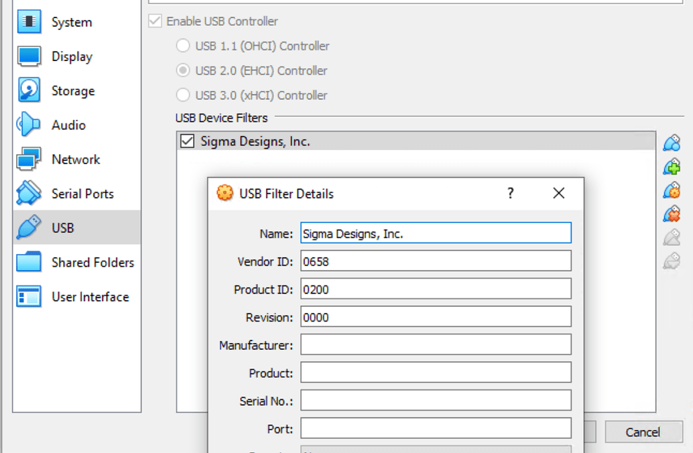Click the add empty USB filter icon
The height and width of the screenshot is (453, 693).
coord(672,143)
